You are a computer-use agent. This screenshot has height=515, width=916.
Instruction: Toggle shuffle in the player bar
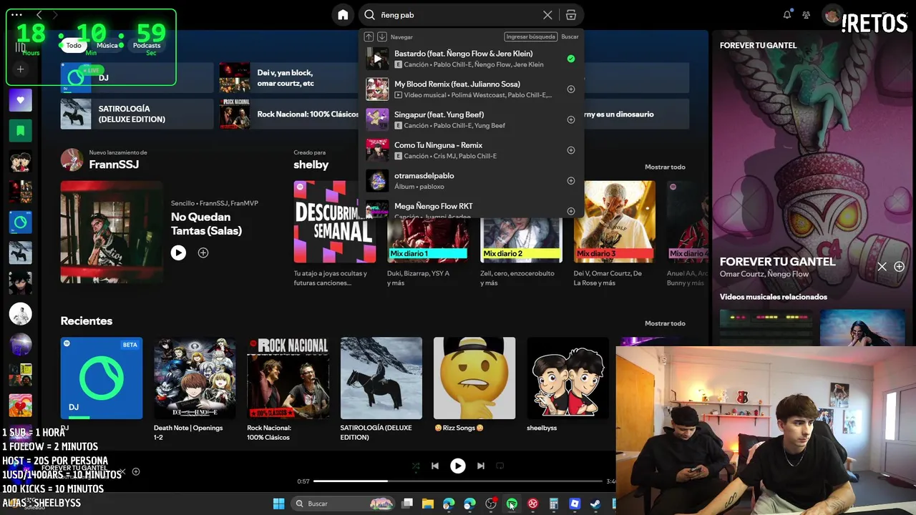415,466
